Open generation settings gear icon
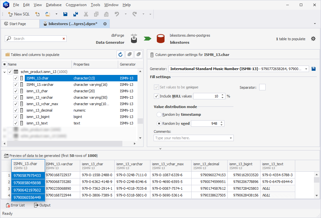This screenshot has height=218, width=321. coord(313,39)
